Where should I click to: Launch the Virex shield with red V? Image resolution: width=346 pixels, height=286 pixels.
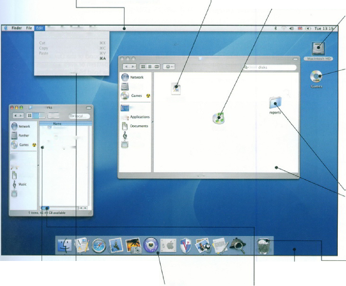point(186,245)
